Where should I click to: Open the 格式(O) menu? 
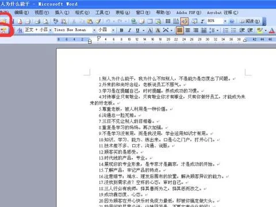(x=82, y=13)
